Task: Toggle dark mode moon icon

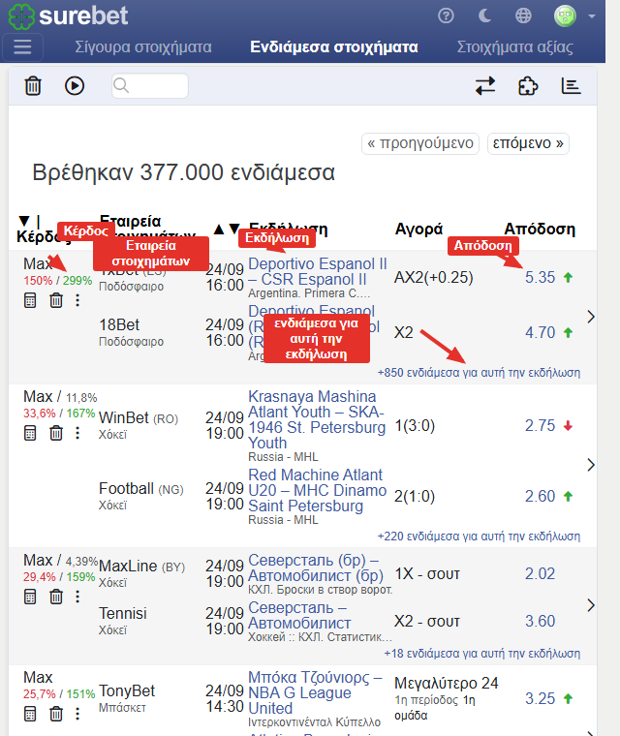Action: click(484, 15)
